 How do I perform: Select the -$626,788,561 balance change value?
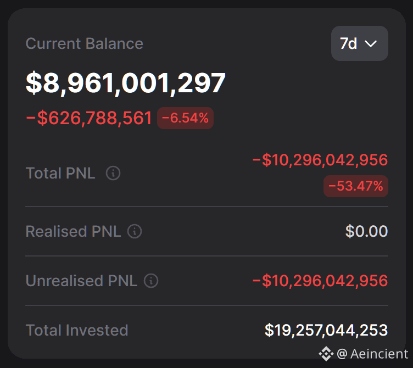(89, 118)
